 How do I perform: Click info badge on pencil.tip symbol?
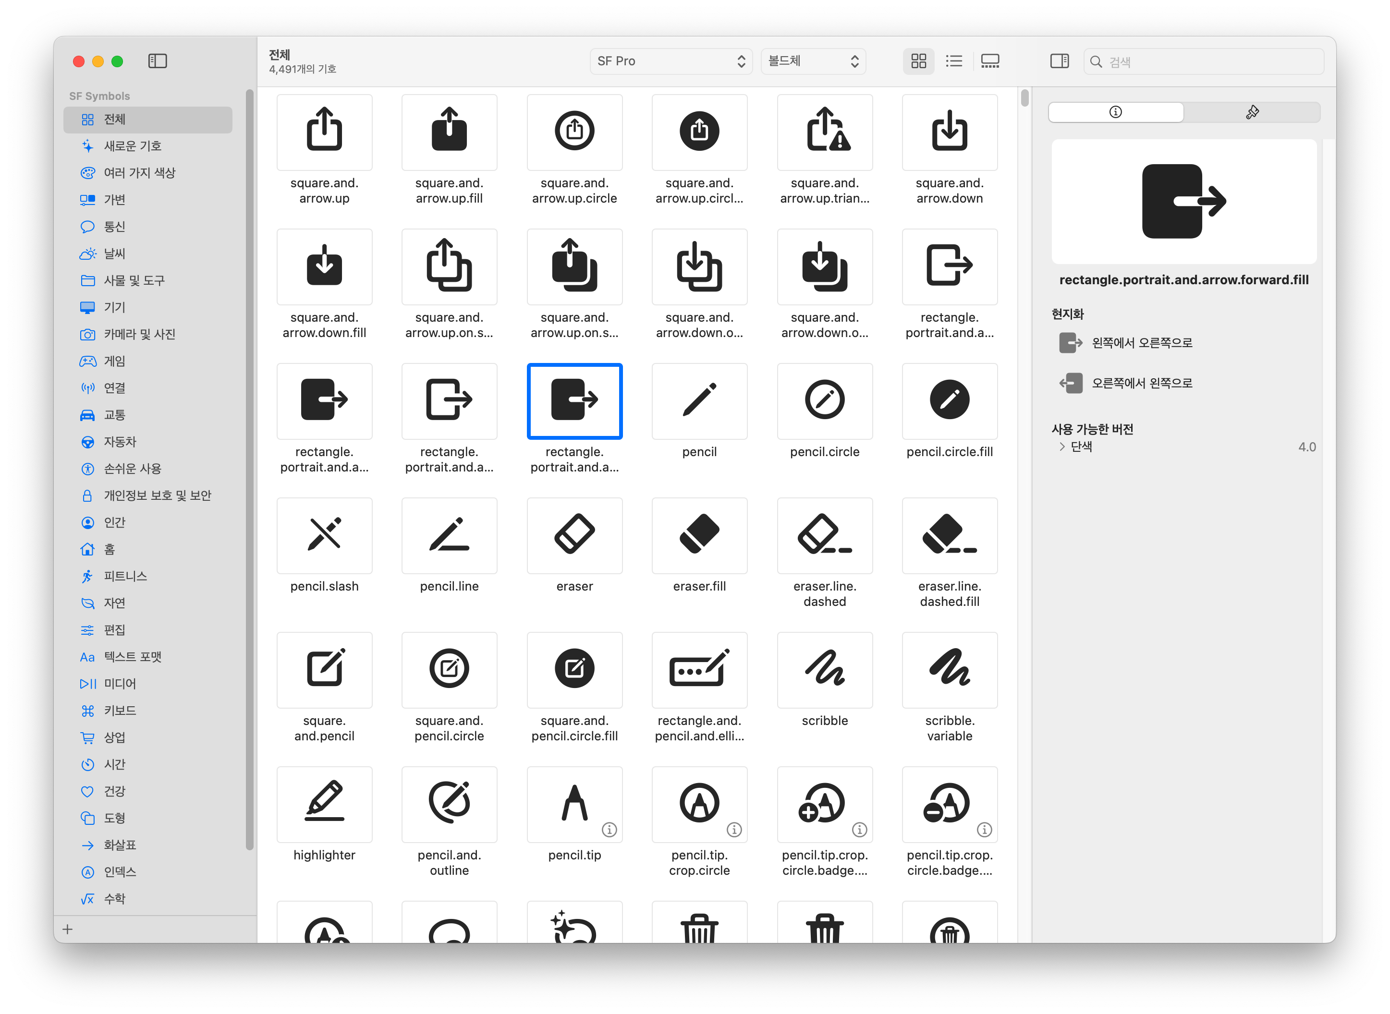tap(609, 830)
